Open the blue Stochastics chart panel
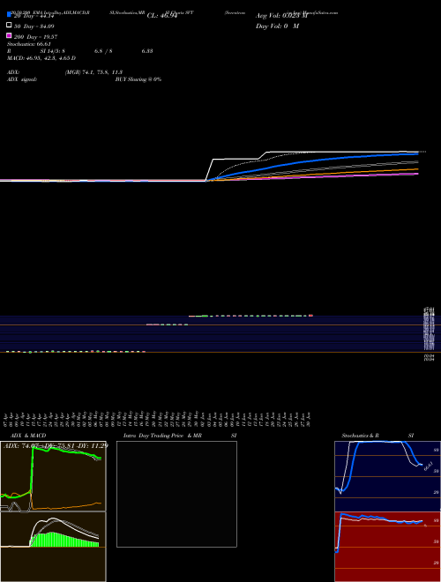 387,476
